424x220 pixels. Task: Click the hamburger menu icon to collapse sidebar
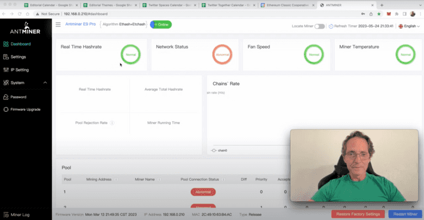(58, 24)
